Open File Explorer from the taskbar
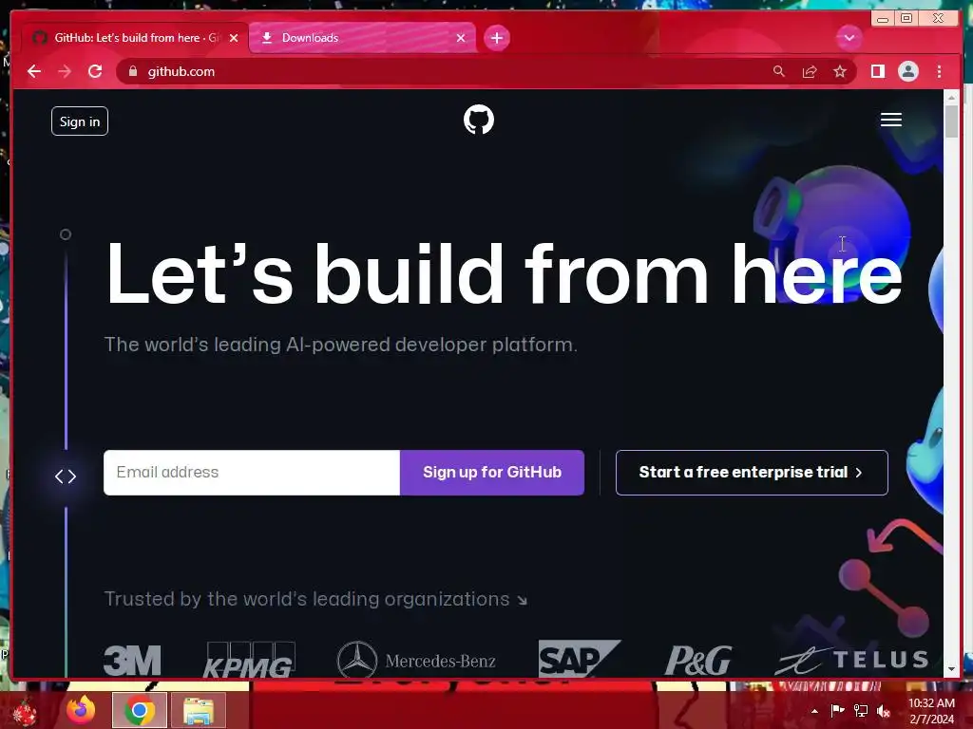This screenshot has height=729, width=973. tap(199, 710)
